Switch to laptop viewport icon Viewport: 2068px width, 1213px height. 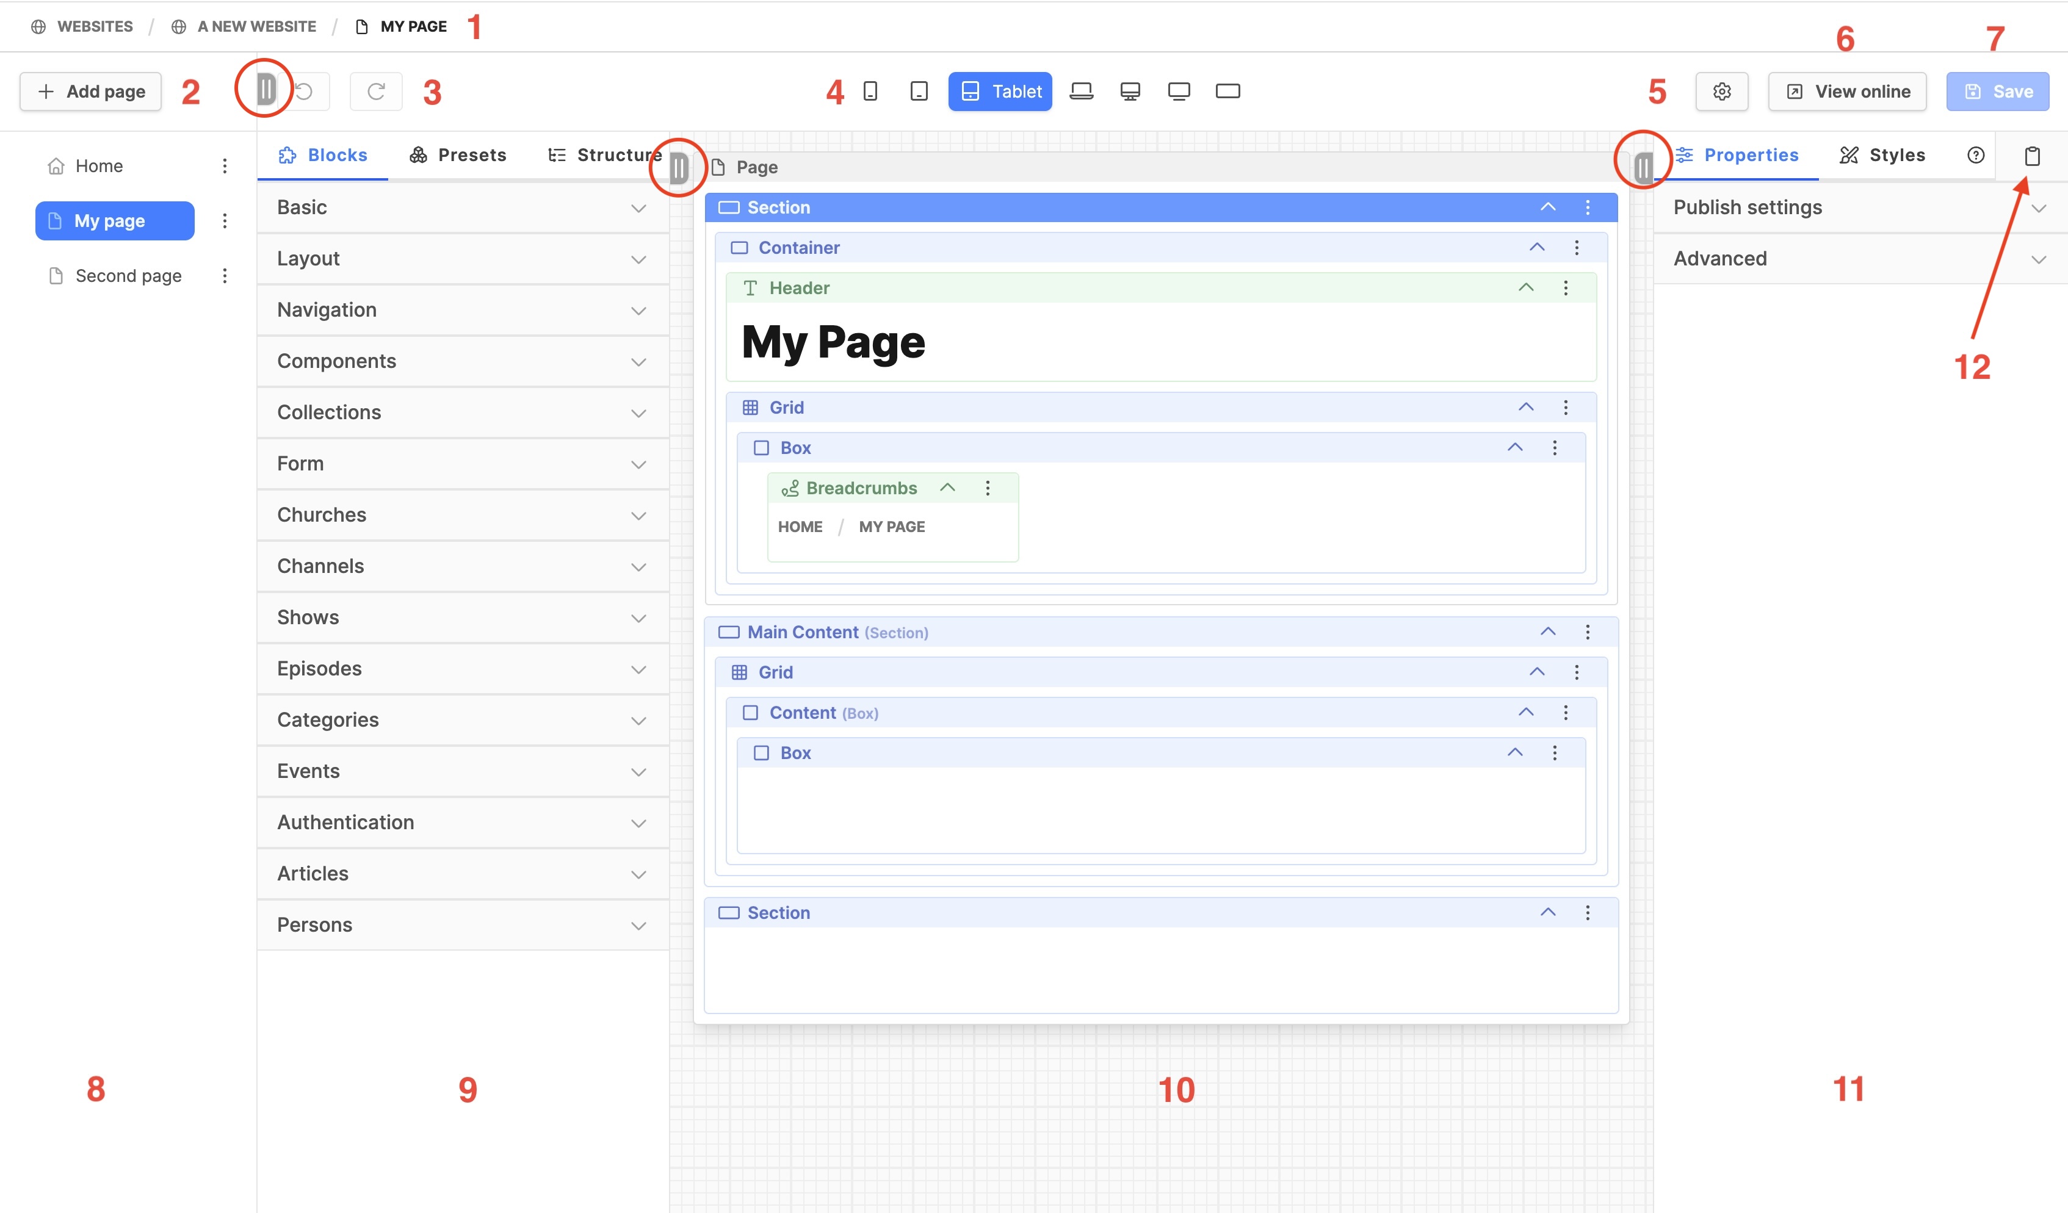point(1081,91)
